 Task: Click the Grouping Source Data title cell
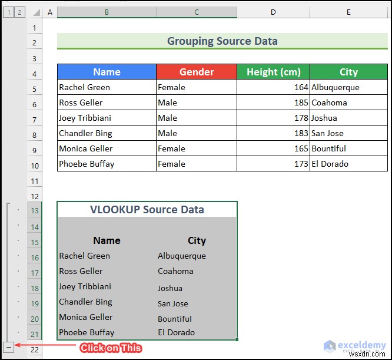tap(222, 41)
